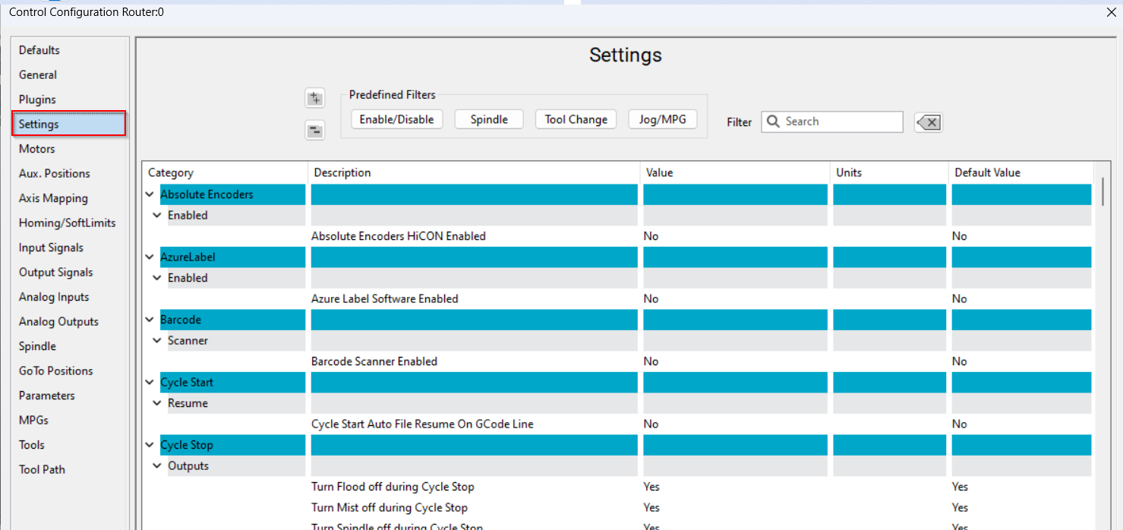This screenshot has height=530, width=1123.
Task: Click the magnifier icon in the Search box
Action: click(774, 121)
